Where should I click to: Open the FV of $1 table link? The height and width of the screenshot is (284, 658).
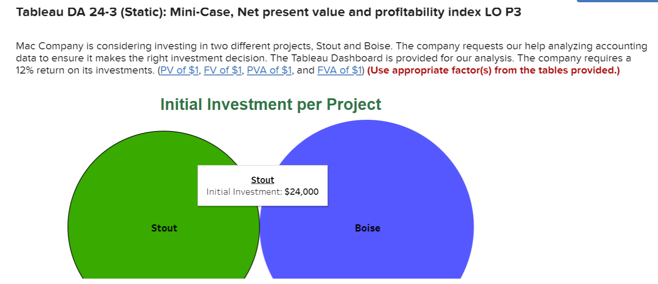point(222,70)
